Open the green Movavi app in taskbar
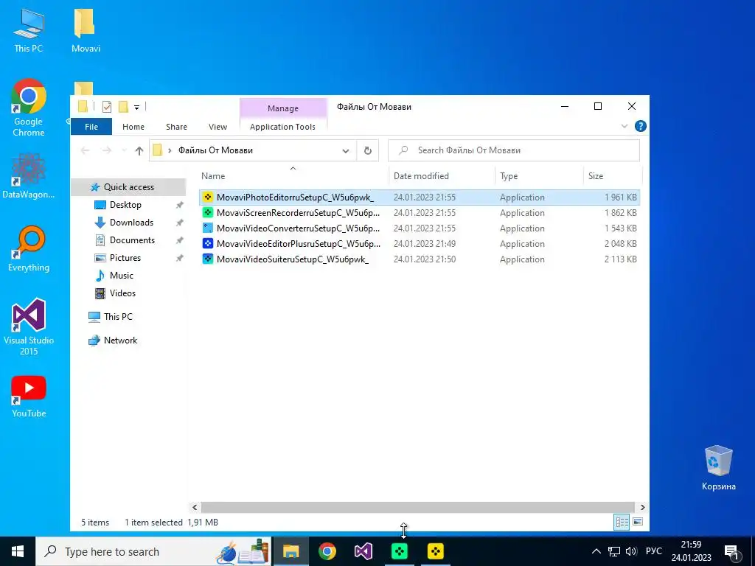 [x=399, y=551]
